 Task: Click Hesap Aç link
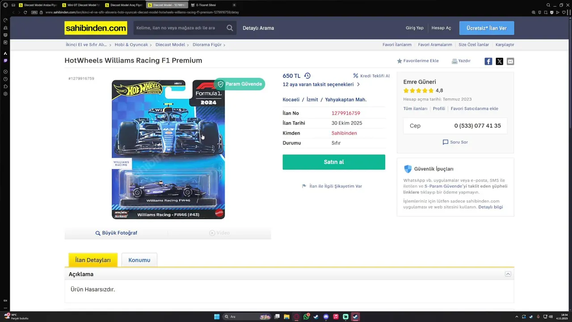[441, 28]
